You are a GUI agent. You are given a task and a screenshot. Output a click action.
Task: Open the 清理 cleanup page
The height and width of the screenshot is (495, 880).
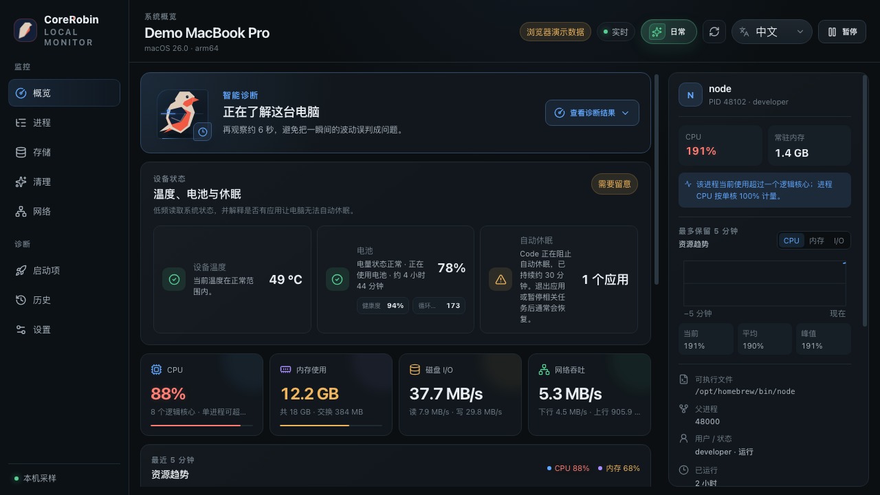[x=64, y=181]
